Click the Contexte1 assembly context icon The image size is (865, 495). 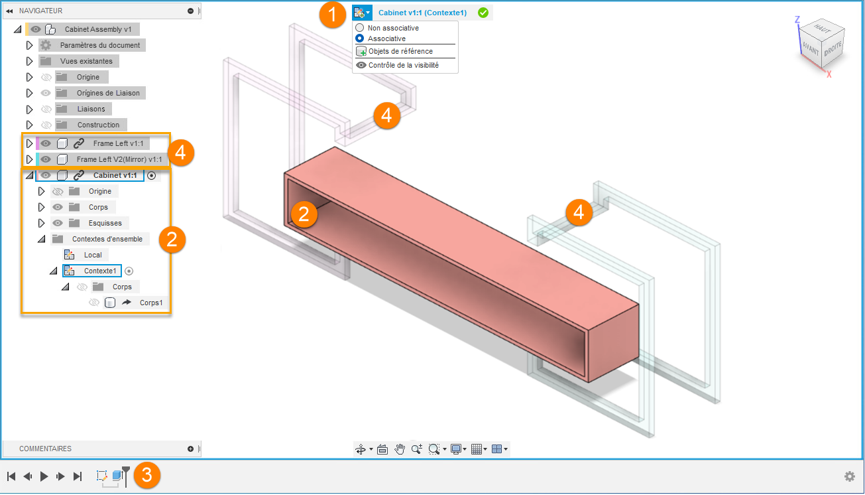[x=69, y=271]
